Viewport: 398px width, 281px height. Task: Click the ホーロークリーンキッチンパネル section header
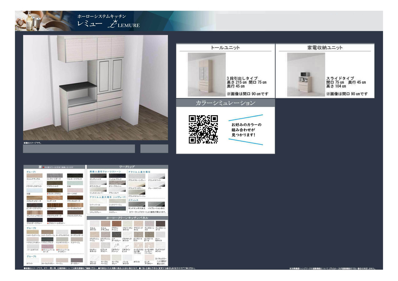pyautogui.click(x=127, y=218)
